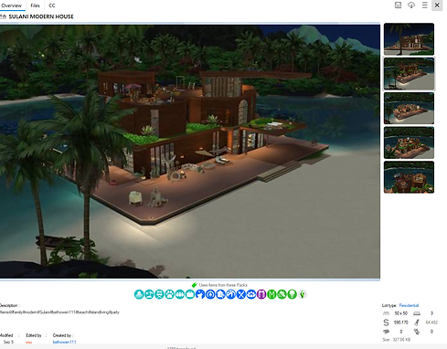
Task: Click the lot icon beside SULANI MODERN HOUSE
Action: pos(3,16)
